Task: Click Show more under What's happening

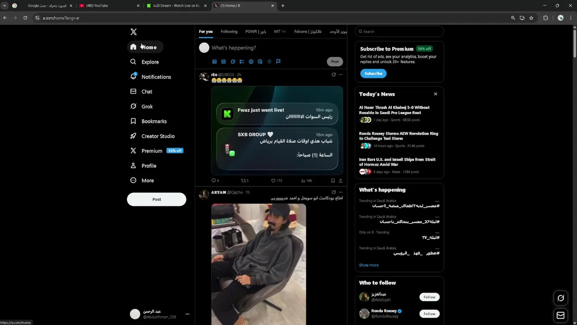Action: [369, 265]
